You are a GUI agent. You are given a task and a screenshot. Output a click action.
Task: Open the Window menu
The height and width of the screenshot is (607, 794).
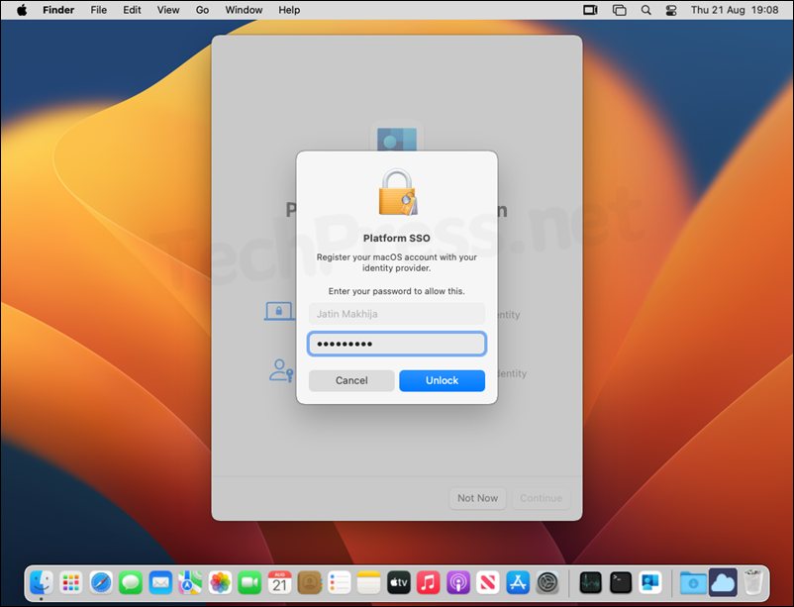pyautogui.click(x=244, y=10)
